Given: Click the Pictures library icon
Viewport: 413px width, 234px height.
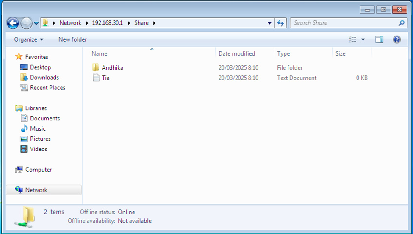Looking at the screenshot, I should coord(24,139).
